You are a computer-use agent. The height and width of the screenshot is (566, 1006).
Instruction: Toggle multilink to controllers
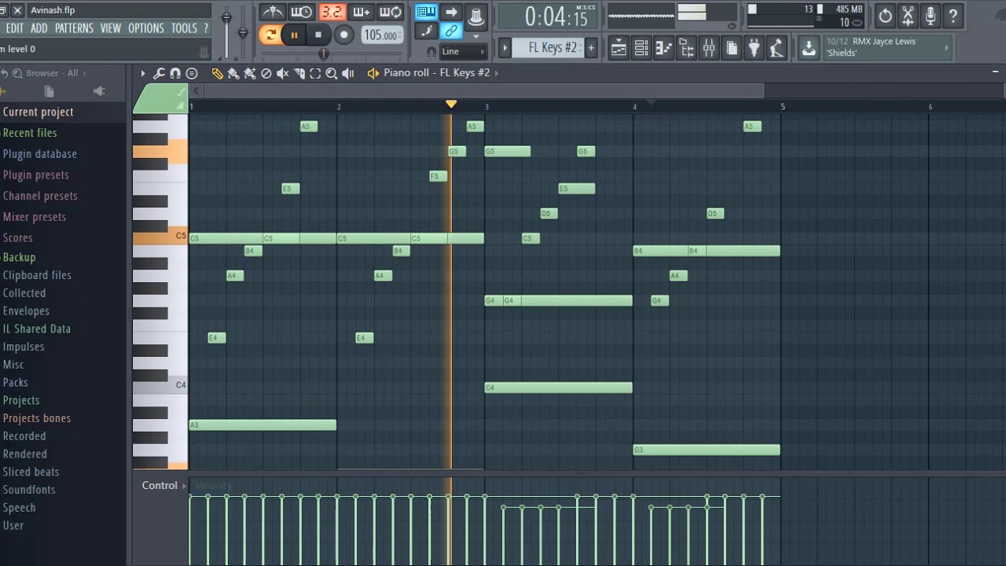451,31
